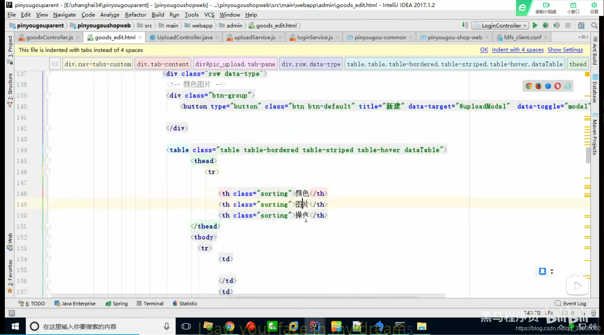The height and width of the screenshot is (335, 604).
Task: Open the LoginController run configuration dropdown
Action: point(500,25)
